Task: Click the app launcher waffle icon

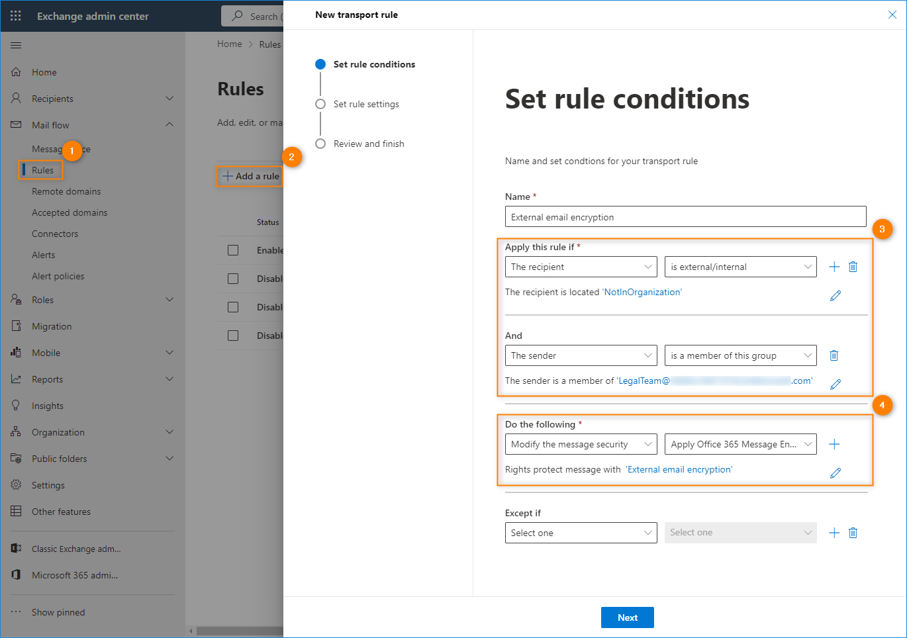Action: pos(16,16)
